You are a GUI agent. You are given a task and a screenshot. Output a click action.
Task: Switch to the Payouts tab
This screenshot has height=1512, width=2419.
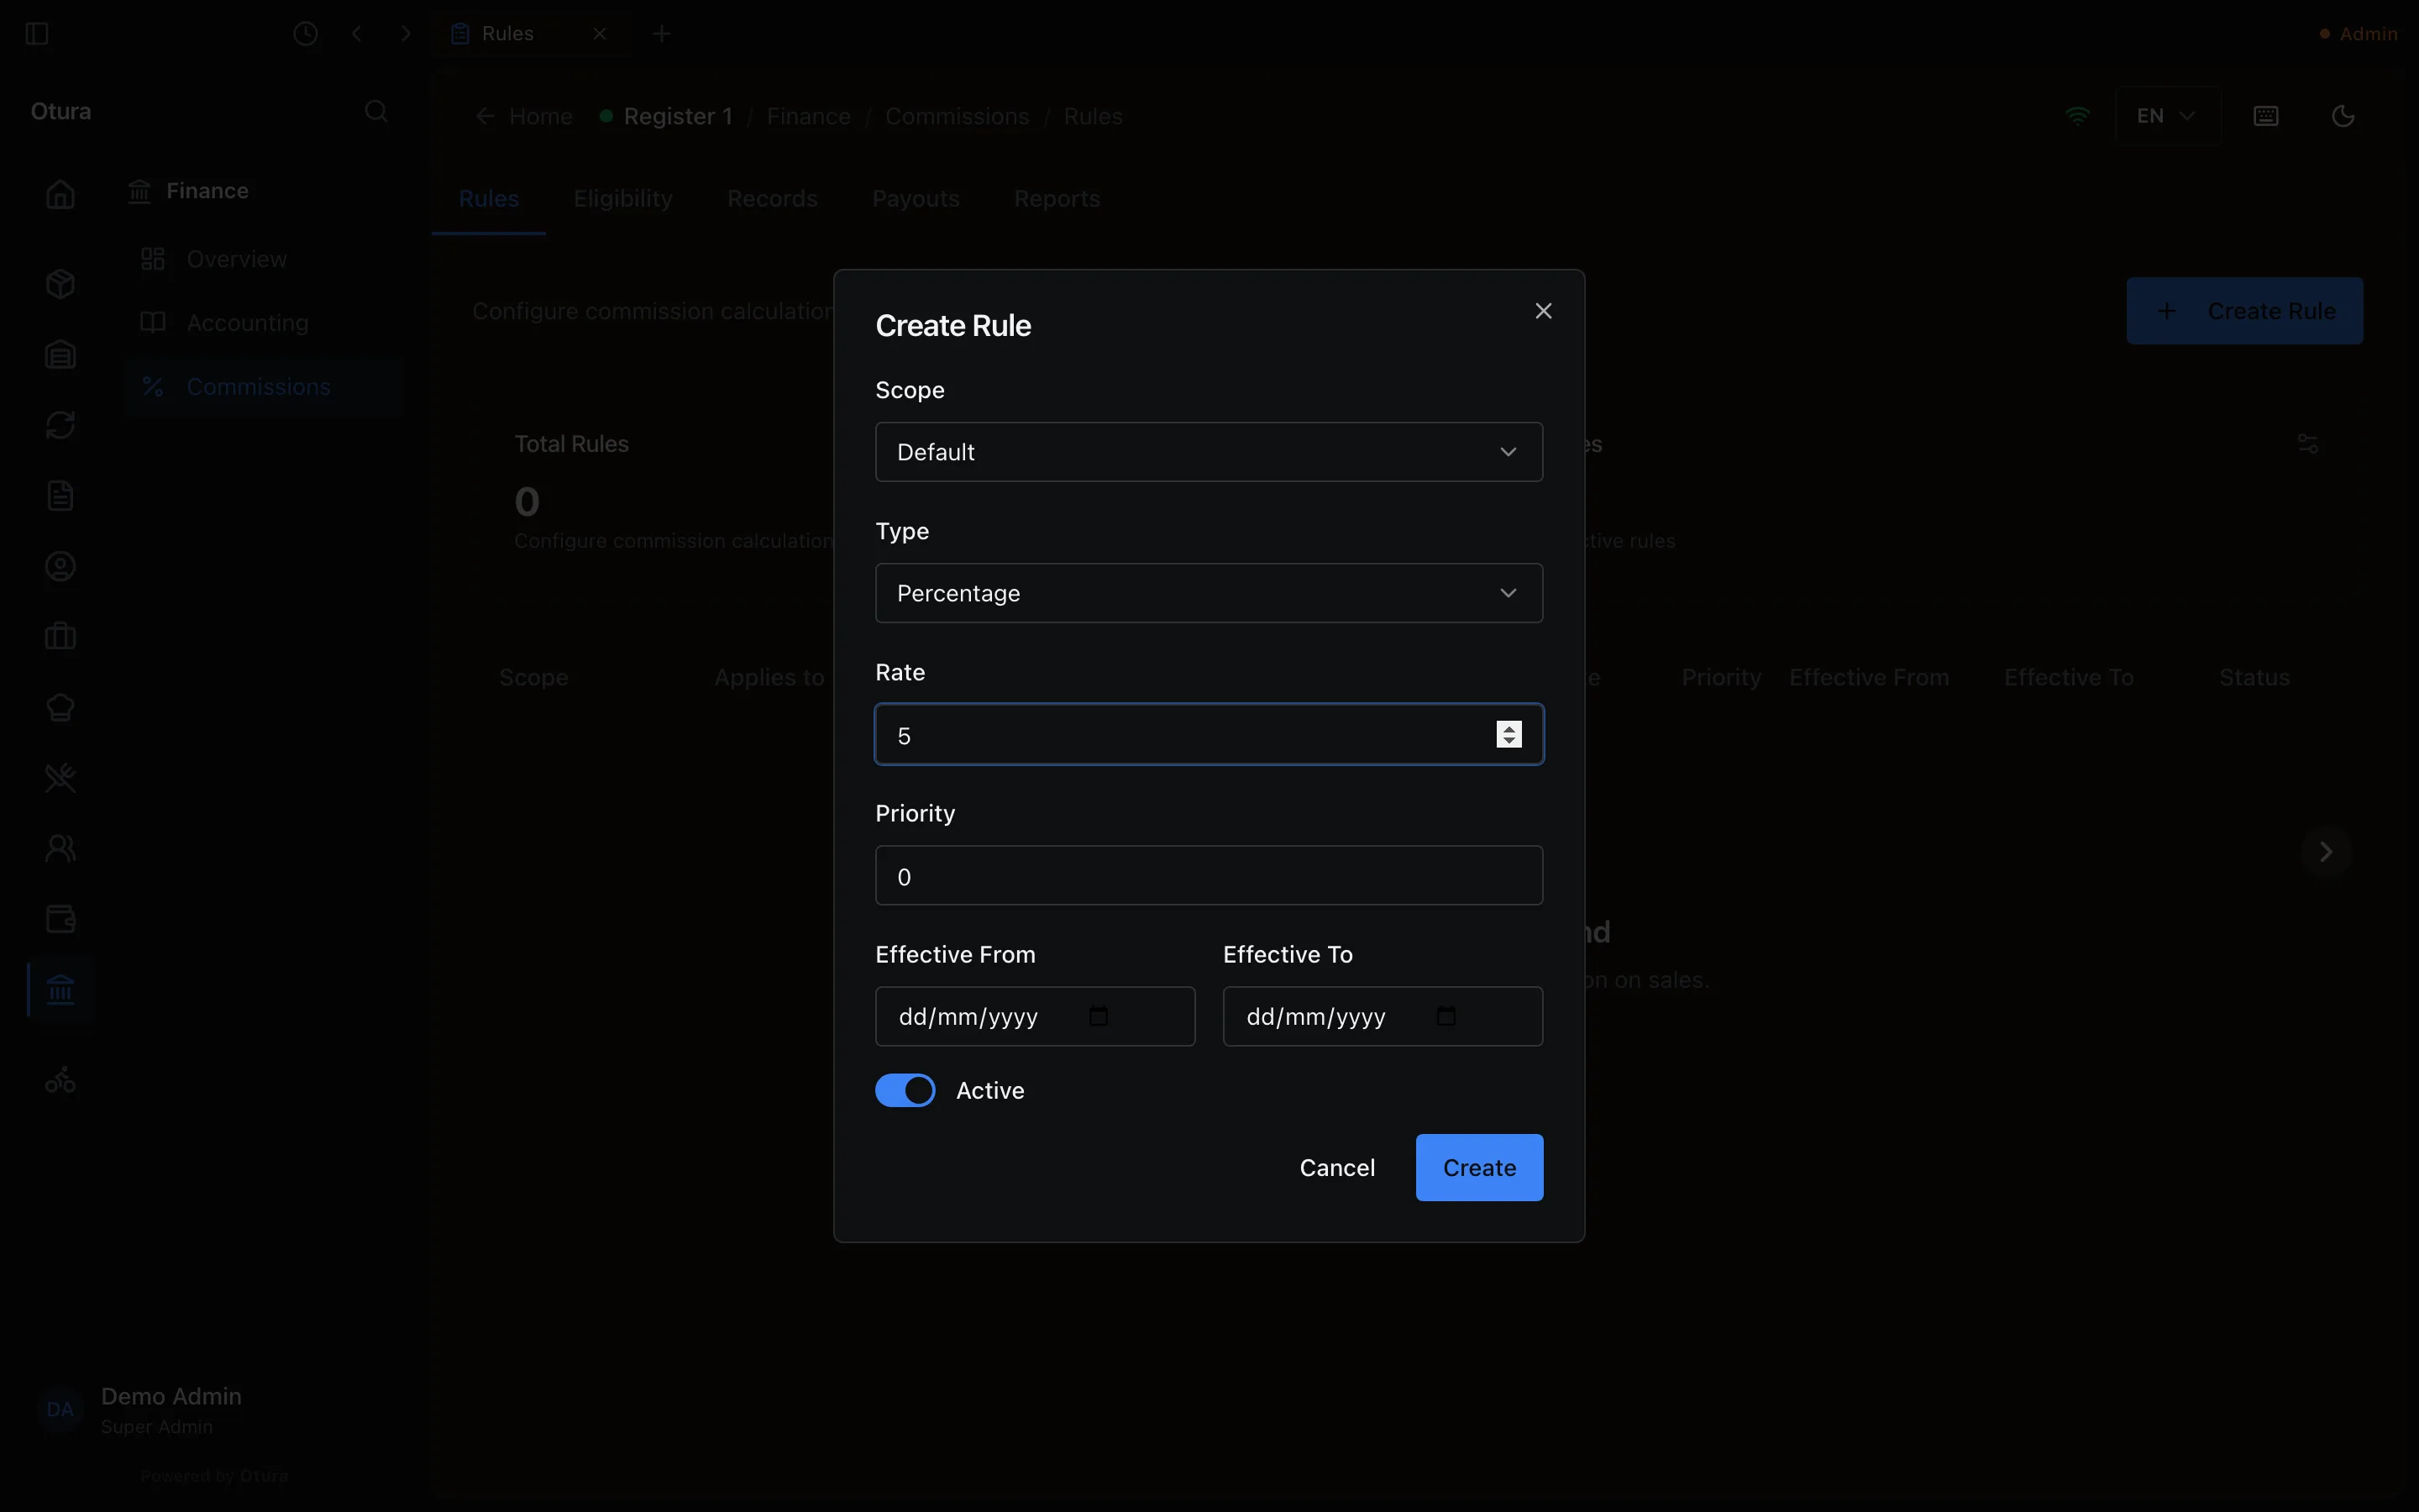tap(916, 199)
